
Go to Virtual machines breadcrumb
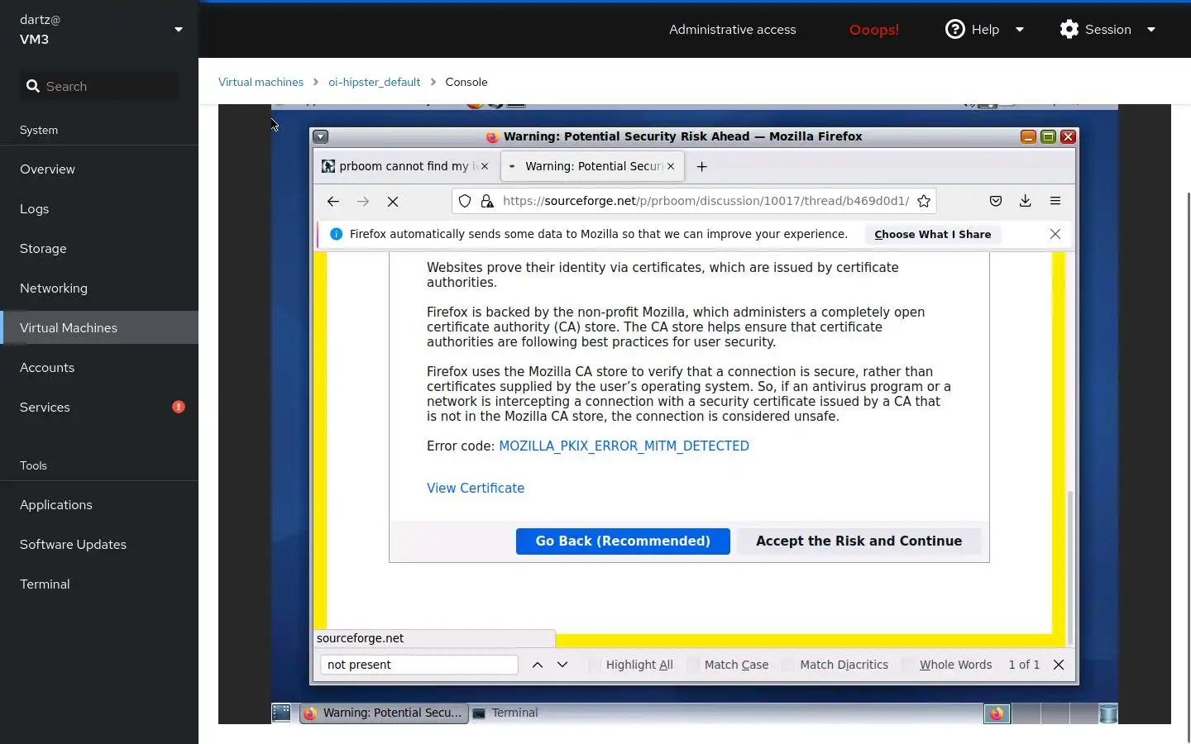(261, 82)
